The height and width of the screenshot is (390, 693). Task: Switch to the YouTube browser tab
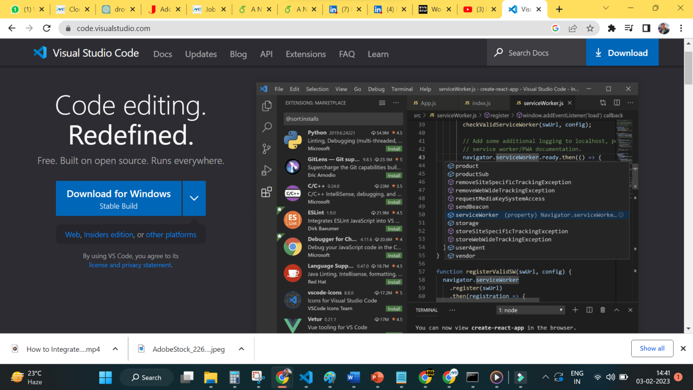click(x=480, y=9)
